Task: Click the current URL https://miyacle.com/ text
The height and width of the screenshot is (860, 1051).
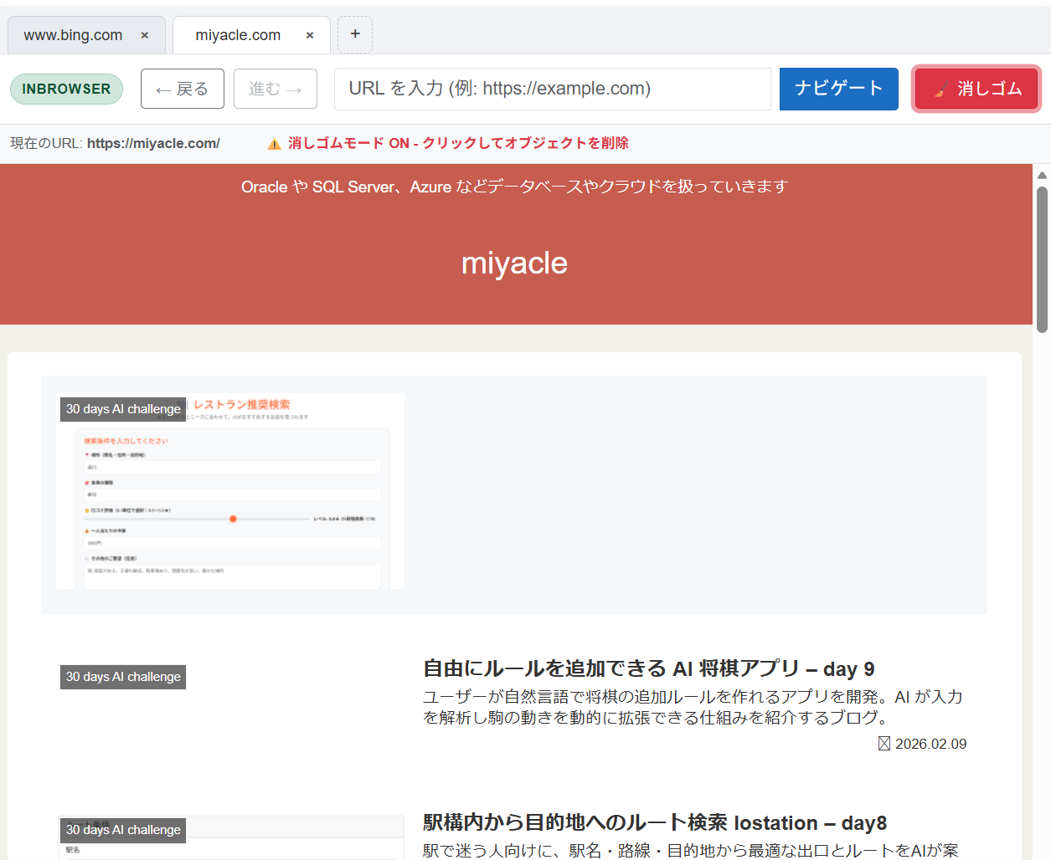Action: 153,143
